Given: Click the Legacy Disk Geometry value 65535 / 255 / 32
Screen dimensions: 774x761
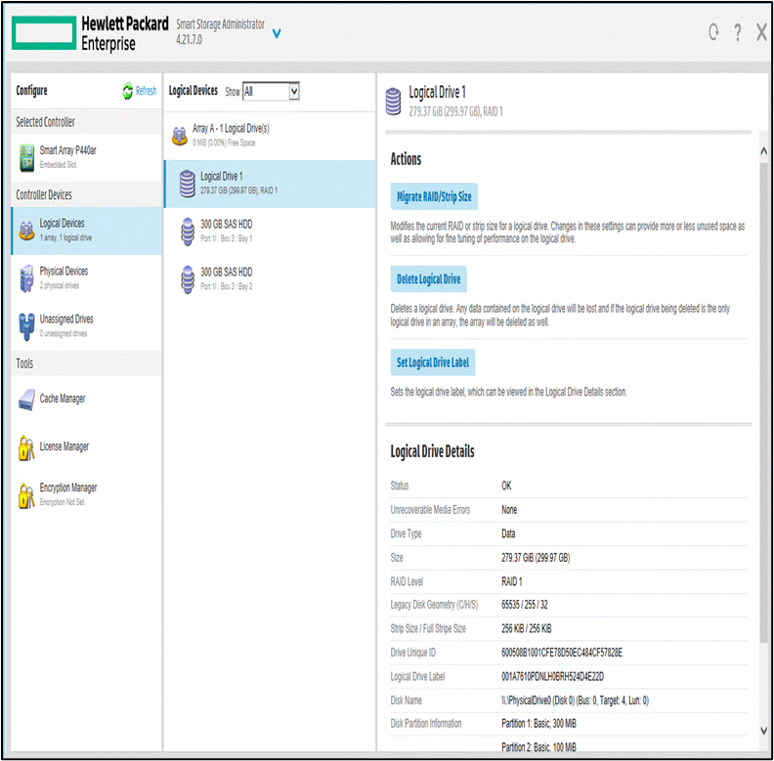Looking at the screenshot, I should (524, 605).
